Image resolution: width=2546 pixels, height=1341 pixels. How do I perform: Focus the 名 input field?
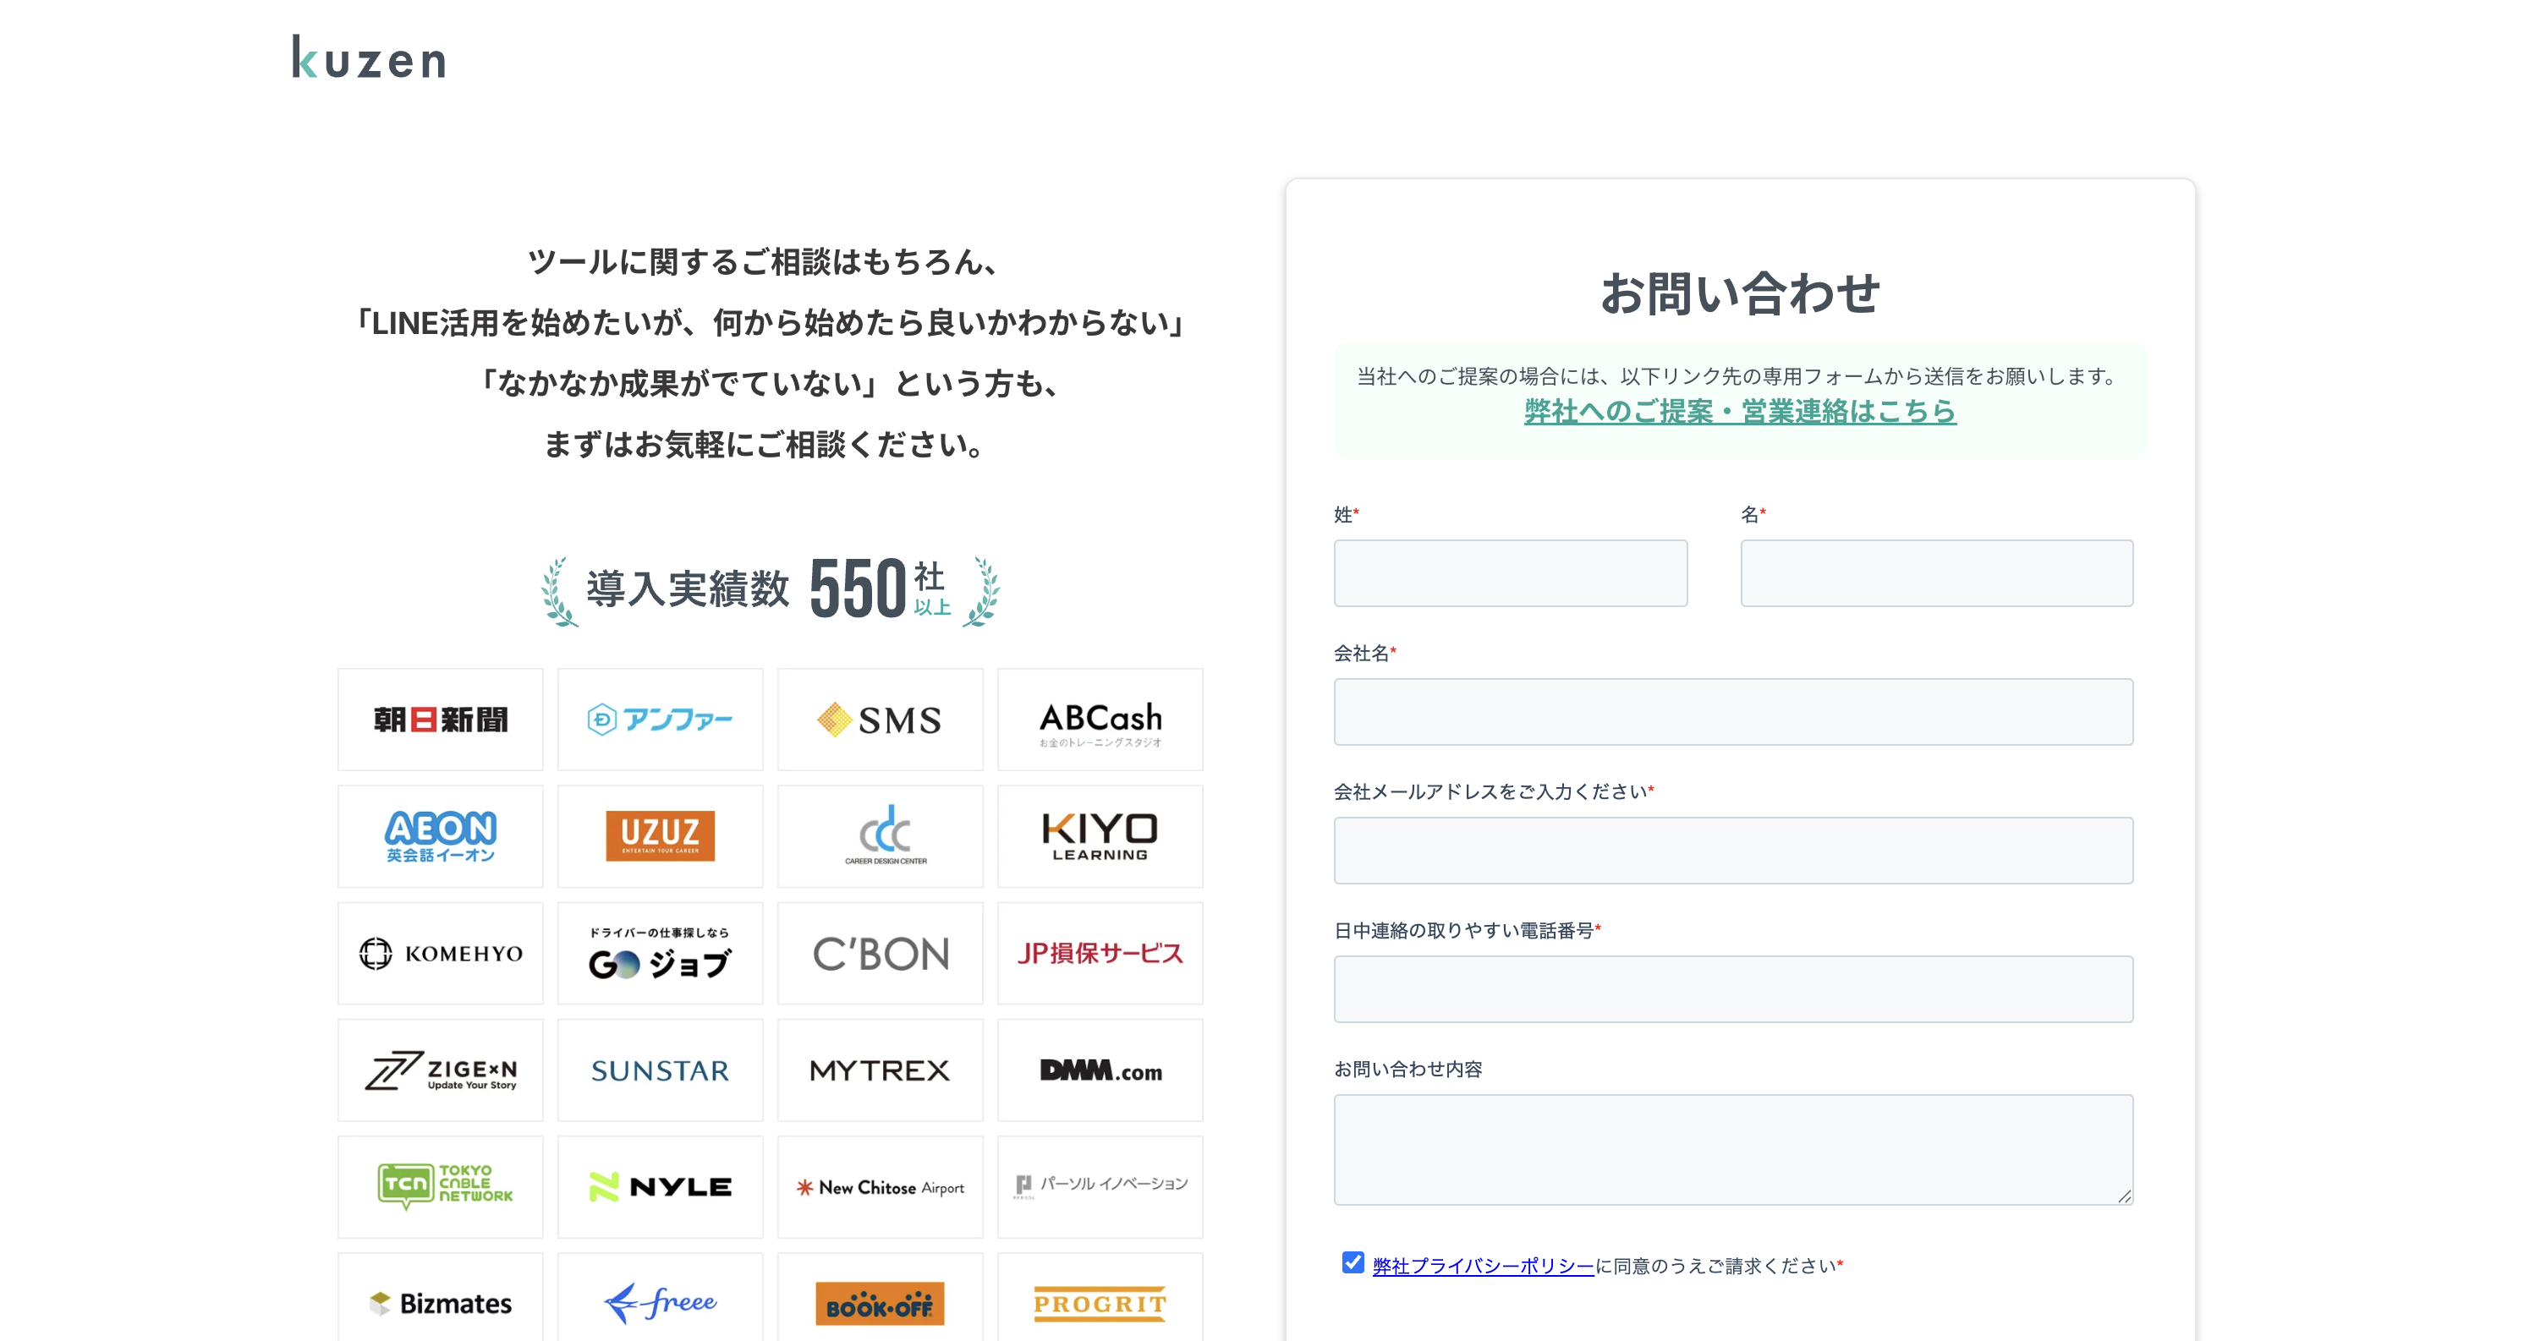1936,573
